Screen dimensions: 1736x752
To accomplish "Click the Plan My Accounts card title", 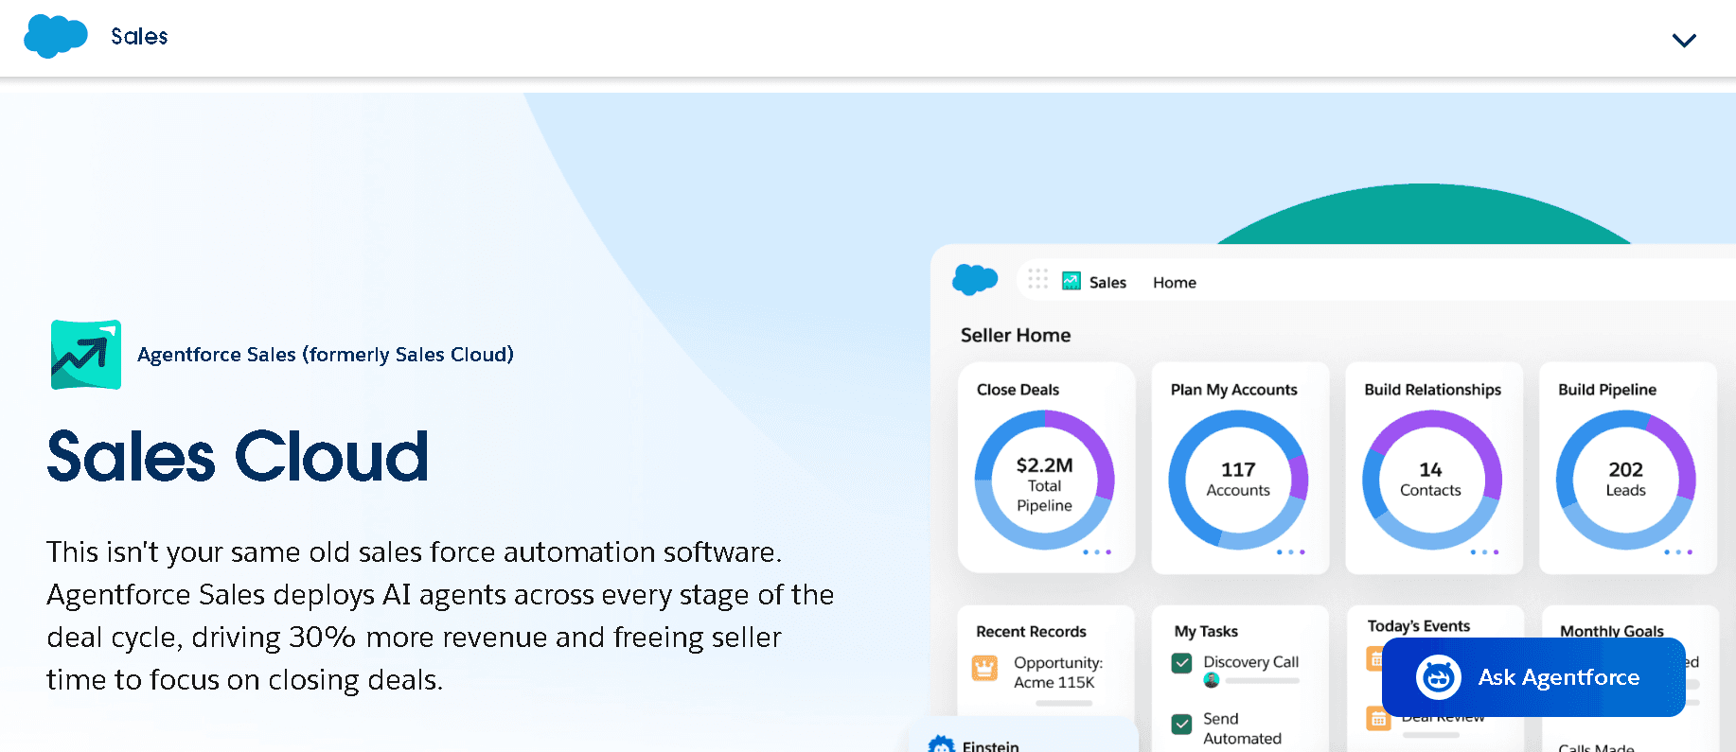I will pos(1233,390).
